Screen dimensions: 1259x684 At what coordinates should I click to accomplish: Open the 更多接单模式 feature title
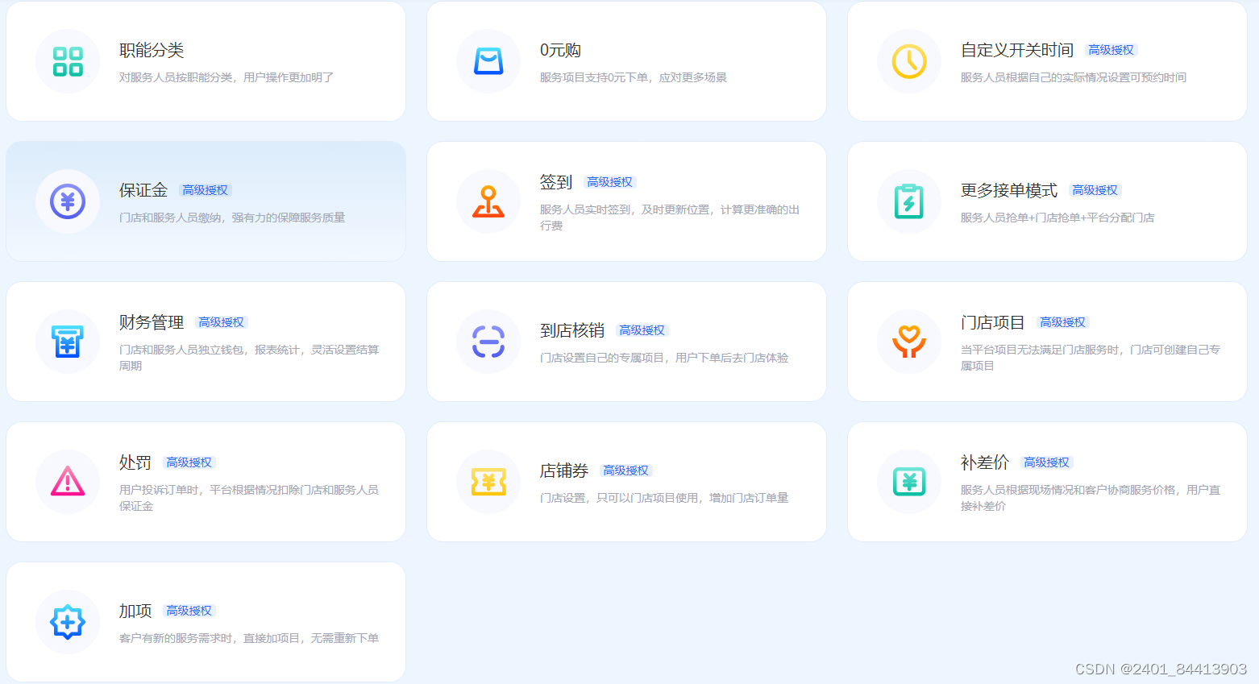coord(1009,190)
